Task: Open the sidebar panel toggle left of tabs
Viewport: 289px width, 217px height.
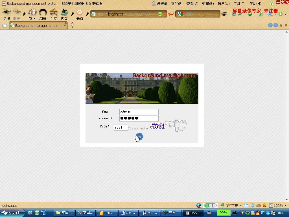Action: point(5,25)
